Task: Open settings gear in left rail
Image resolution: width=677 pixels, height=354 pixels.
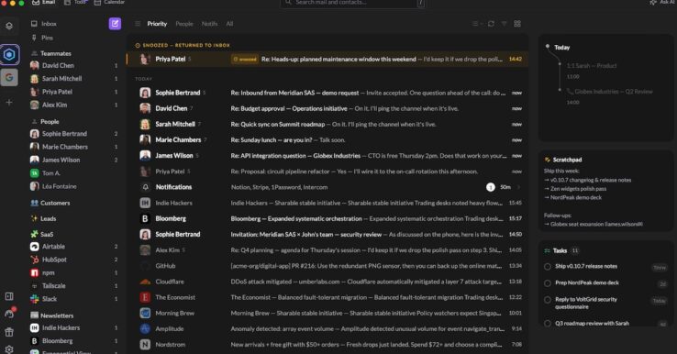Action: tap(9, 348)
